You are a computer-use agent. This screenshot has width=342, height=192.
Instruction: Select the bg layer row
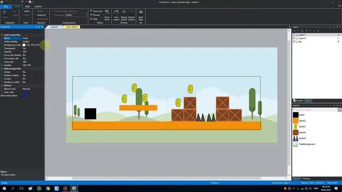(317, 42)
